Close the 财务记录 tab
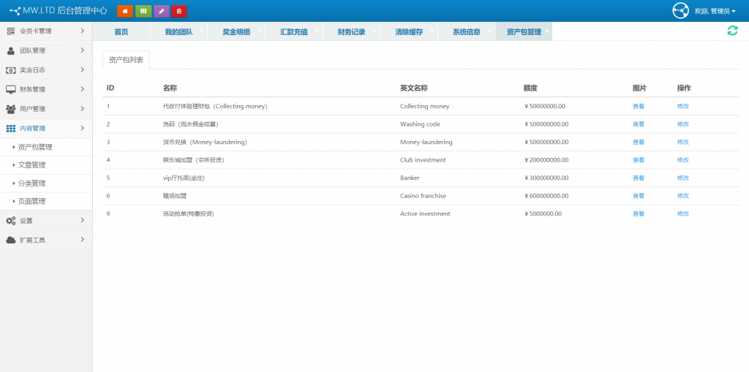Viewport: 749px width, 372px height. click(374, 31)
